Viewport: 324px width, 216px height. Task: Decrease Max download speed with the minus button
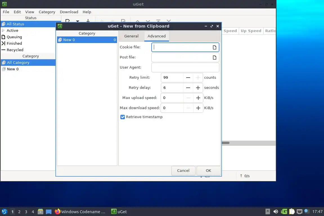point(188,108)
